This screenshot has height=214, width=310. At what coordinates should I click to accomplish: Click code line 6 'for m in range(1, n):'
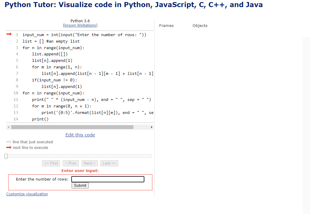tap(57, 67)
